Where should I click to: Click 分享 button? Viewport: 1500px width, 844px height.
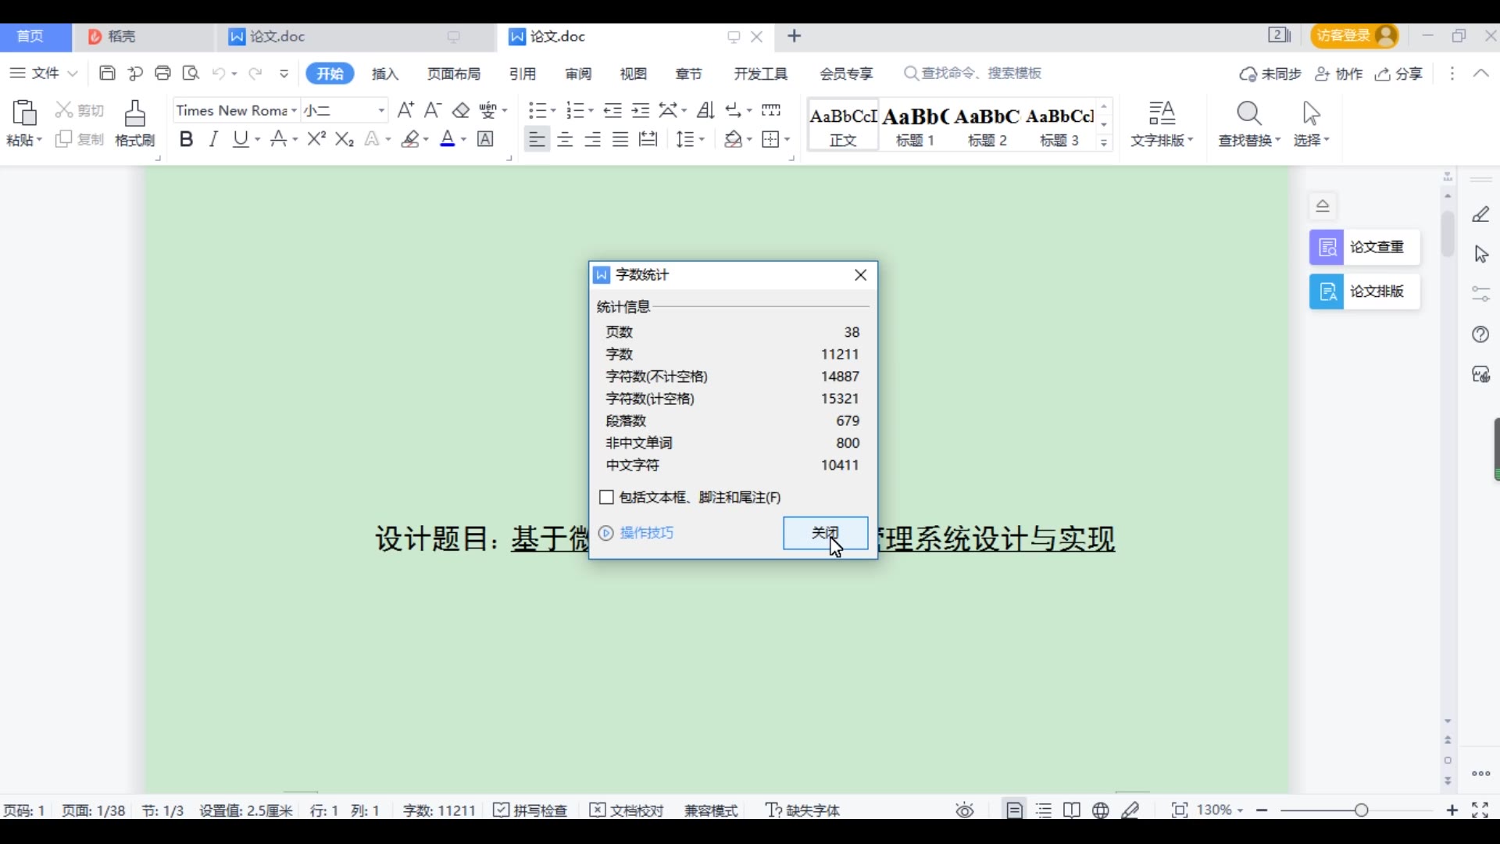pos(1399,73)
